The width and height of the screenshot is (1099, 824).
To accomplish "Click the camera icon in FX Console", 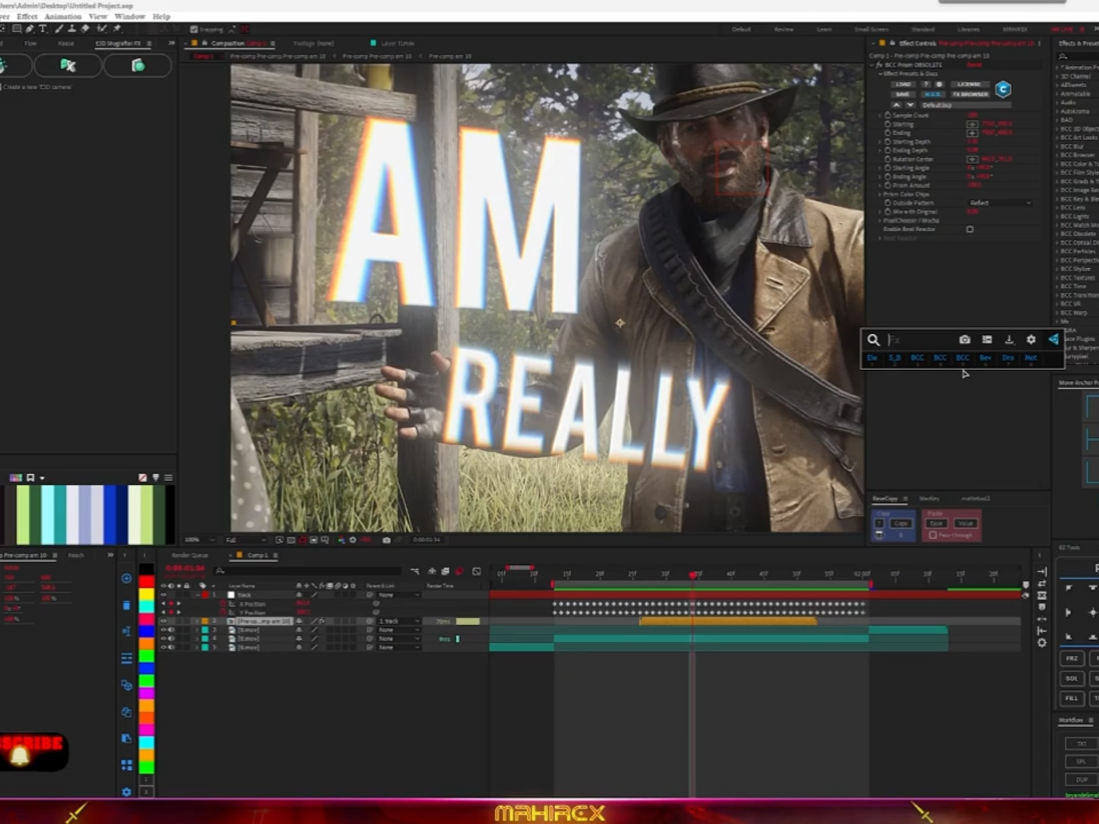I will pos(964,339).
